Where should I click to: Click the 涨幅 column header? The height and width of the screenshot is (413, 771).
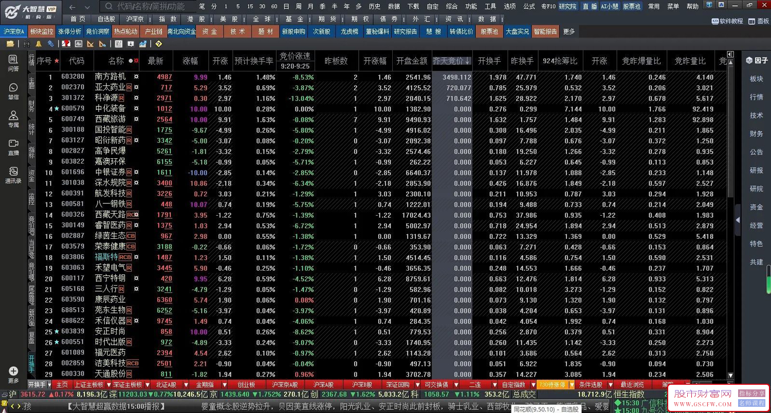190,61
